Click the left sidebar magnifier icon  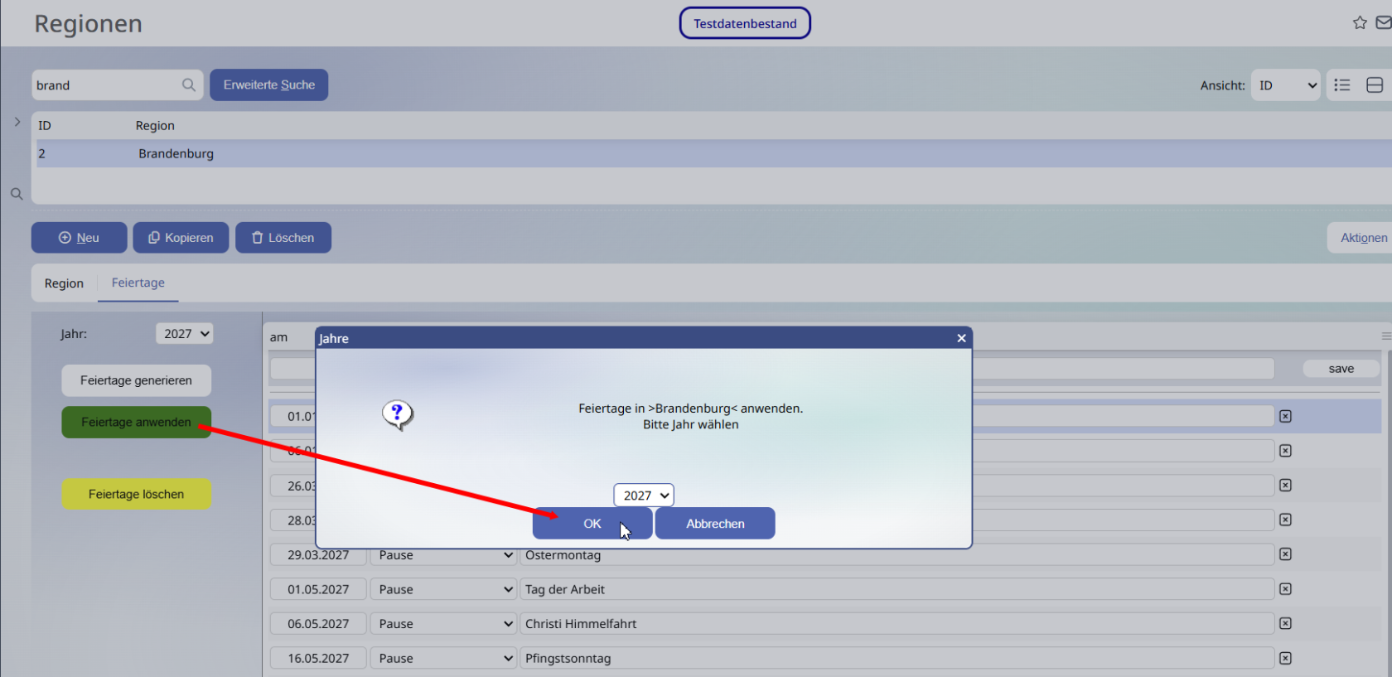tap(17, 194)
